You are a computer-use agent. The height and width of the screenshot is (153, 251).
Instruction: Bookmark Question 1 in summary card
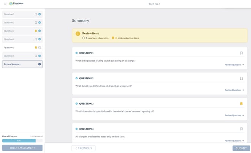click(x=241, y=53)
